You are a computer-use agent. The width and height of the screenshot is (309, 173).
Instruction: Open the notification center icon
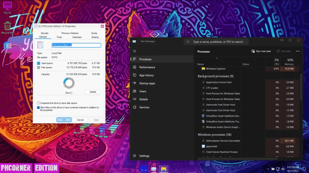[304, 169]
